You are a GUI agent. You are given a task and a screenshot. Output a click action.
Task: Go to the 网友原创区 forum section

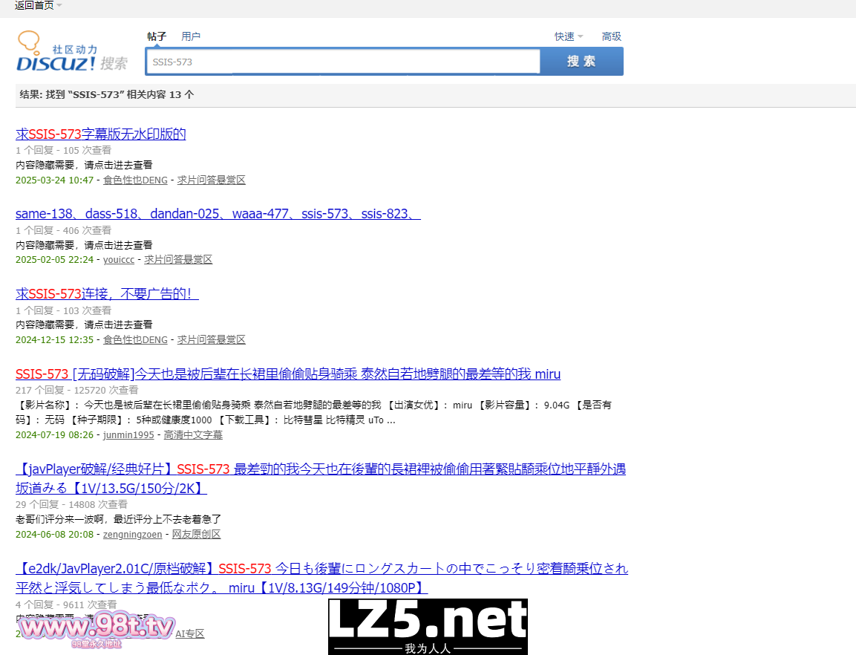pyautogui.click(x=196, y=534)
